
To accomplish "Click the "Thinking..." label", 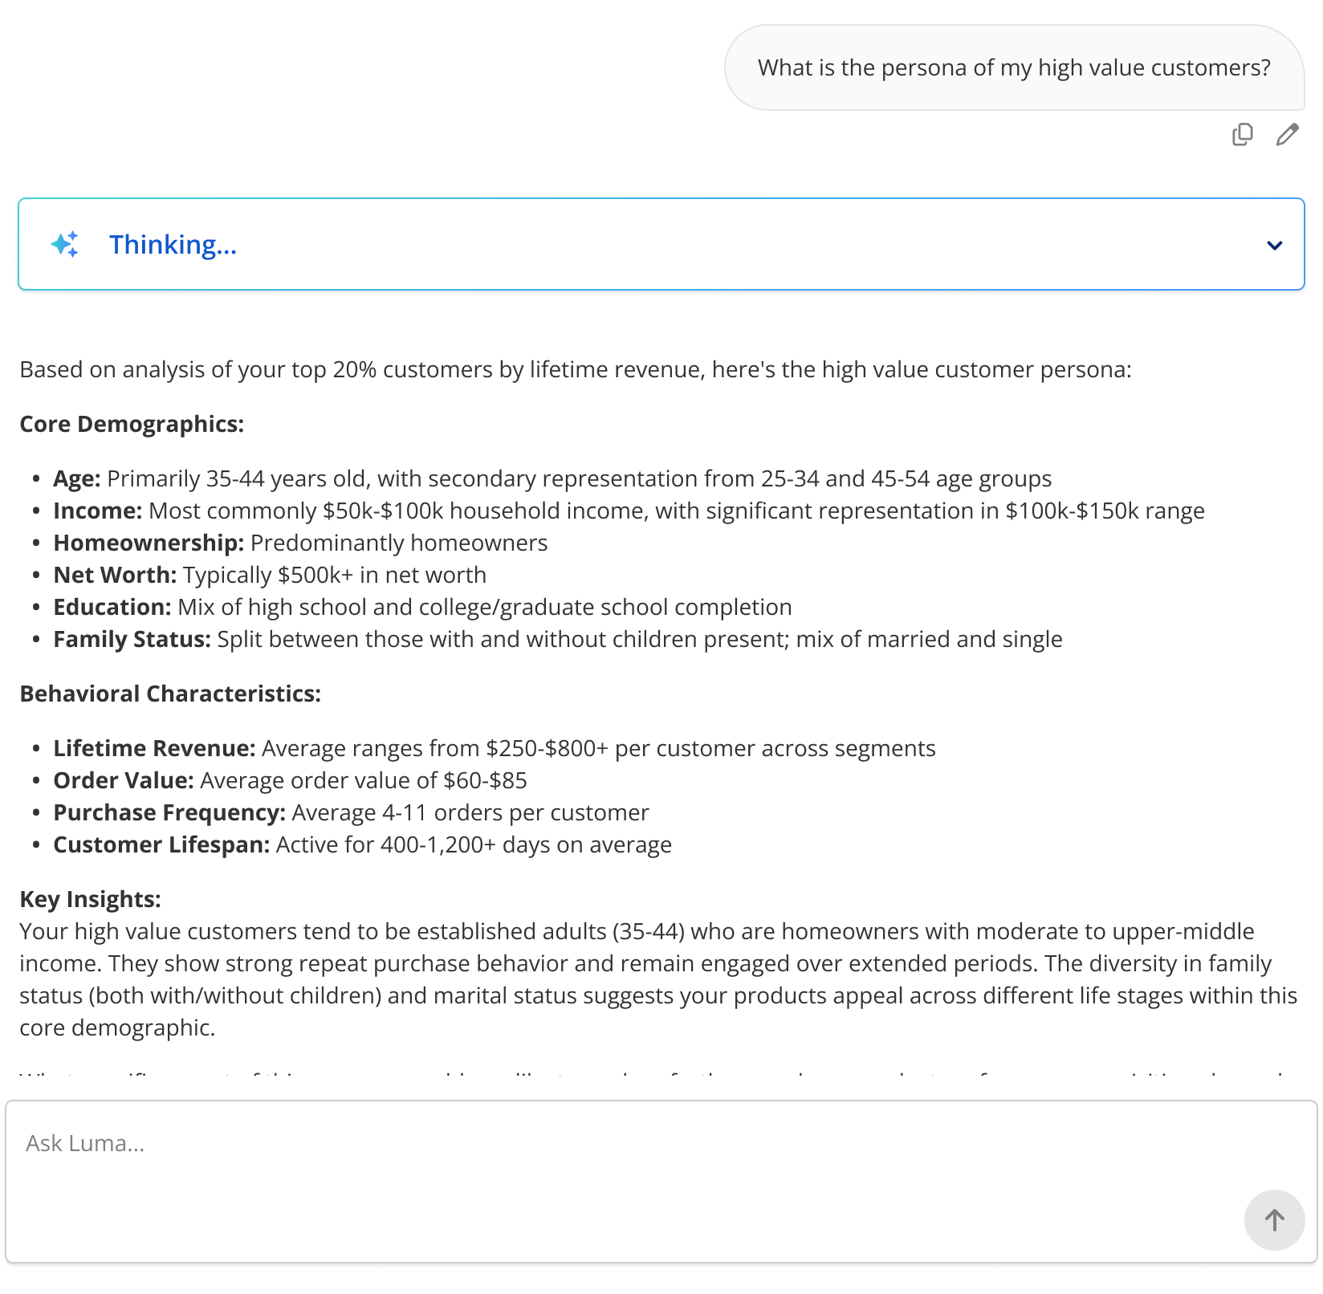I will [173, 244].
